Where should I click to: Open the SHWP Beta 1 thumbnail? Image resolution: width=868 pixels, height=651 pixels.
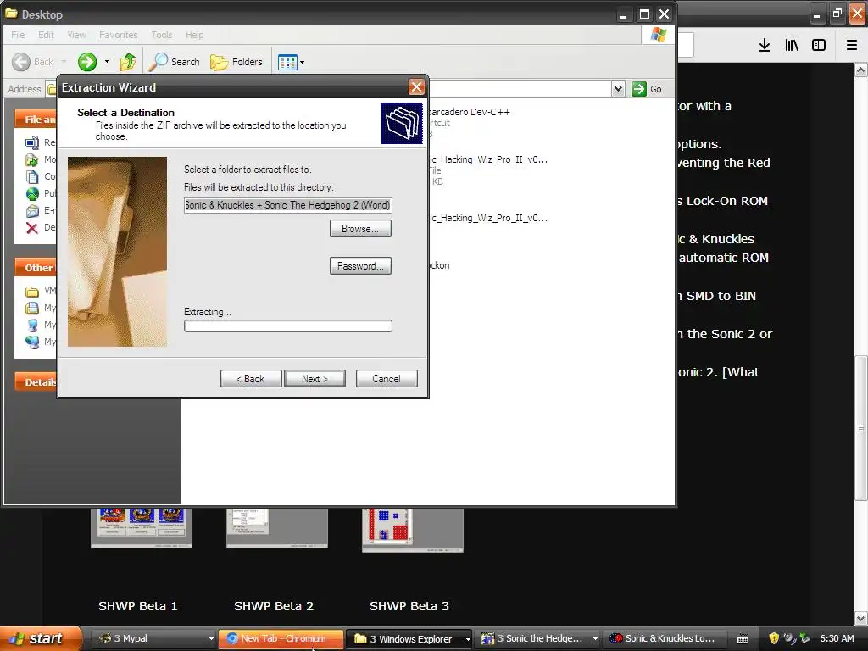point(142,528)
